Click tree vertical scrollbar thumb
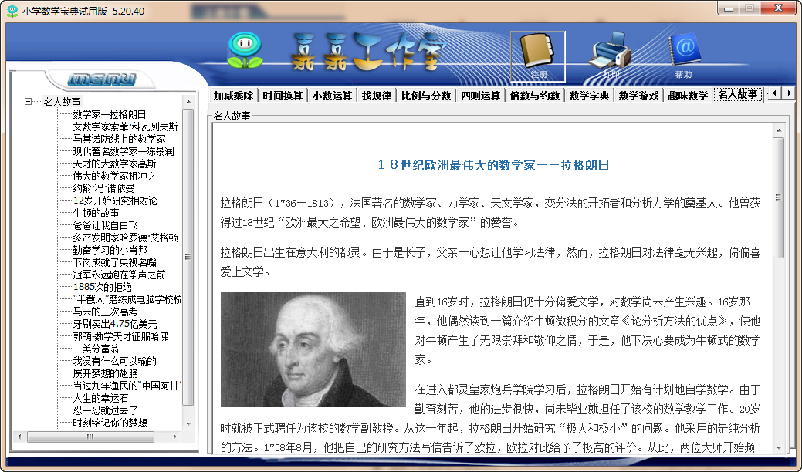This screenshot has width=802, height=472. point(188,257)
